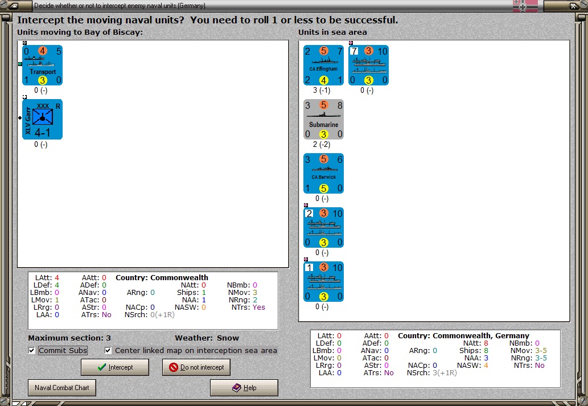Viewport: 588px width, 406px height.
Task: Click the 'Units moving to Bay of Biscay:' heading
Action: pos(80,32)
